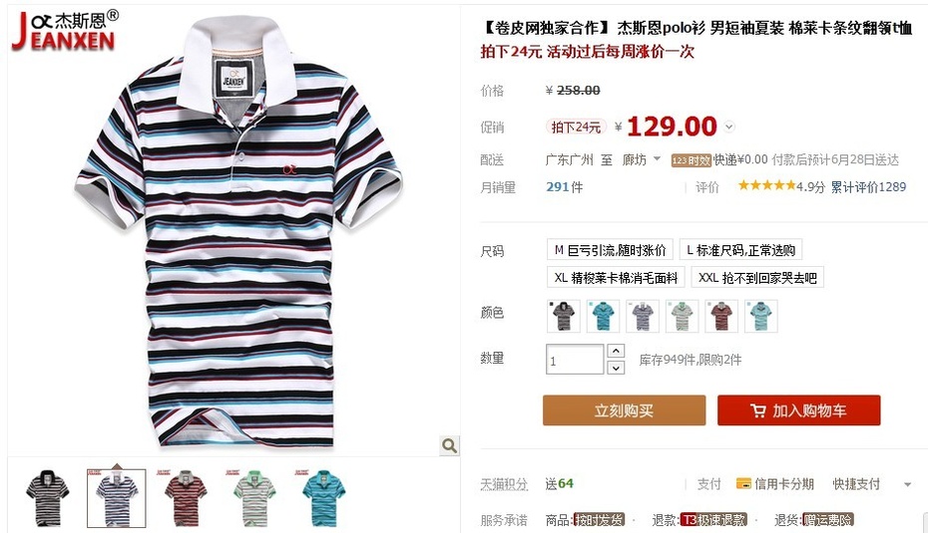Click the T3极速退款 refund badge
The height and width of the screenshot is (533, 928).
[713, 520]
